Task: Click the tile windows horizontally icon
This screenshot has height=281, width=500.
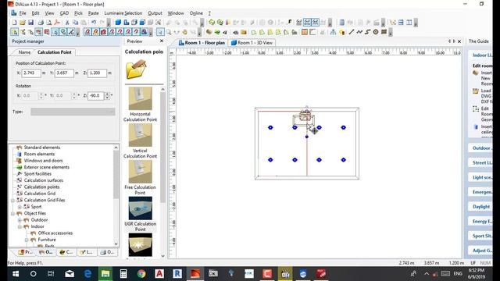Action: 401,23
